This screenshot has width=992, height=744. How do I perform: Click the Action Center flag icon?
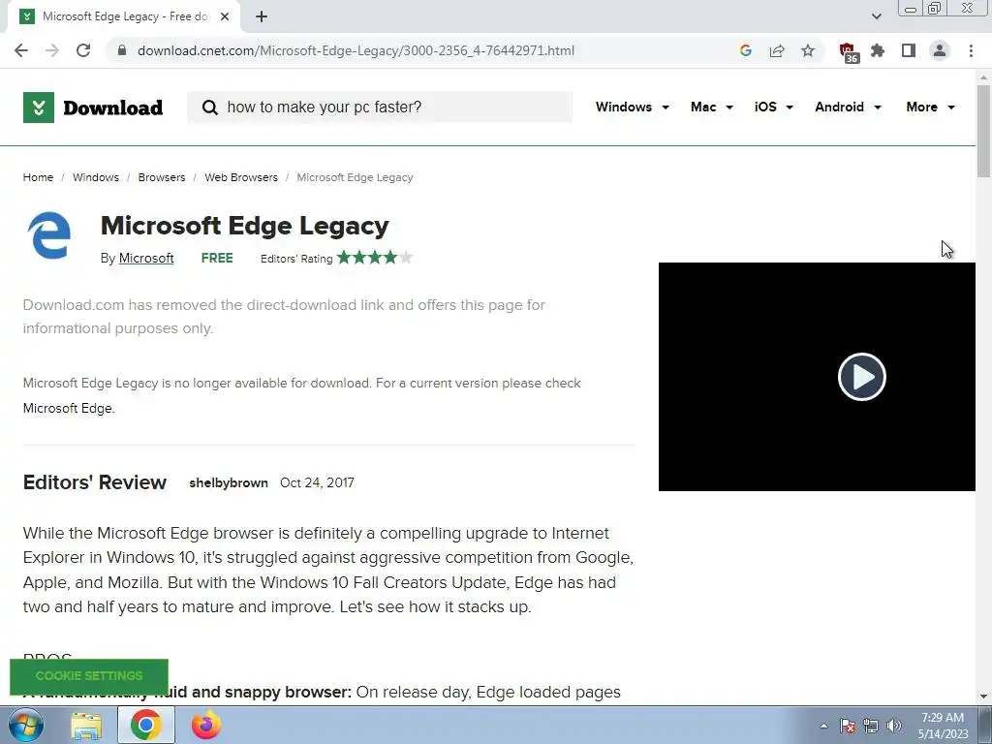(x=848, y=726)
